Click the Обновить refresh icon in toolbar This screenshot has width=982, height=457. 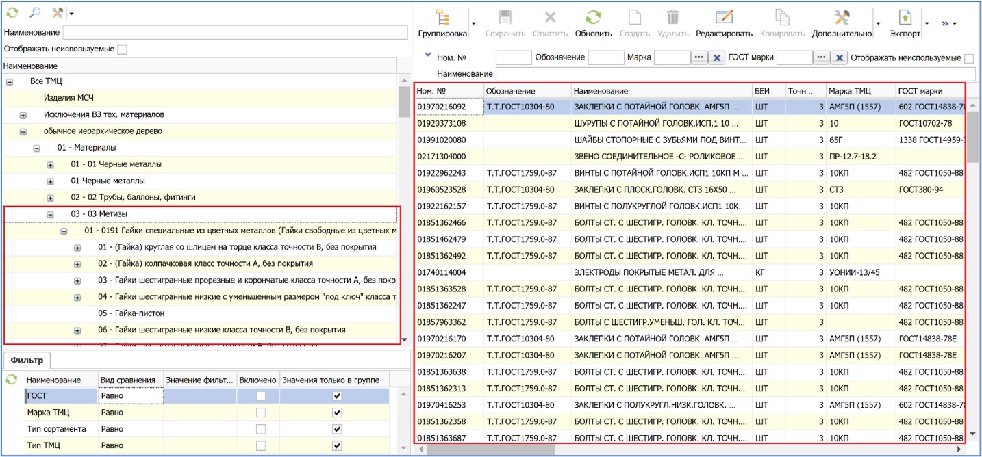coord(593,18)
